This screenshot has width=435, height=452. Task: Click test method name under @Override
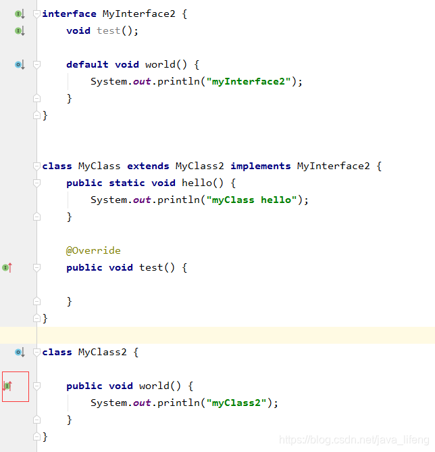151,268
